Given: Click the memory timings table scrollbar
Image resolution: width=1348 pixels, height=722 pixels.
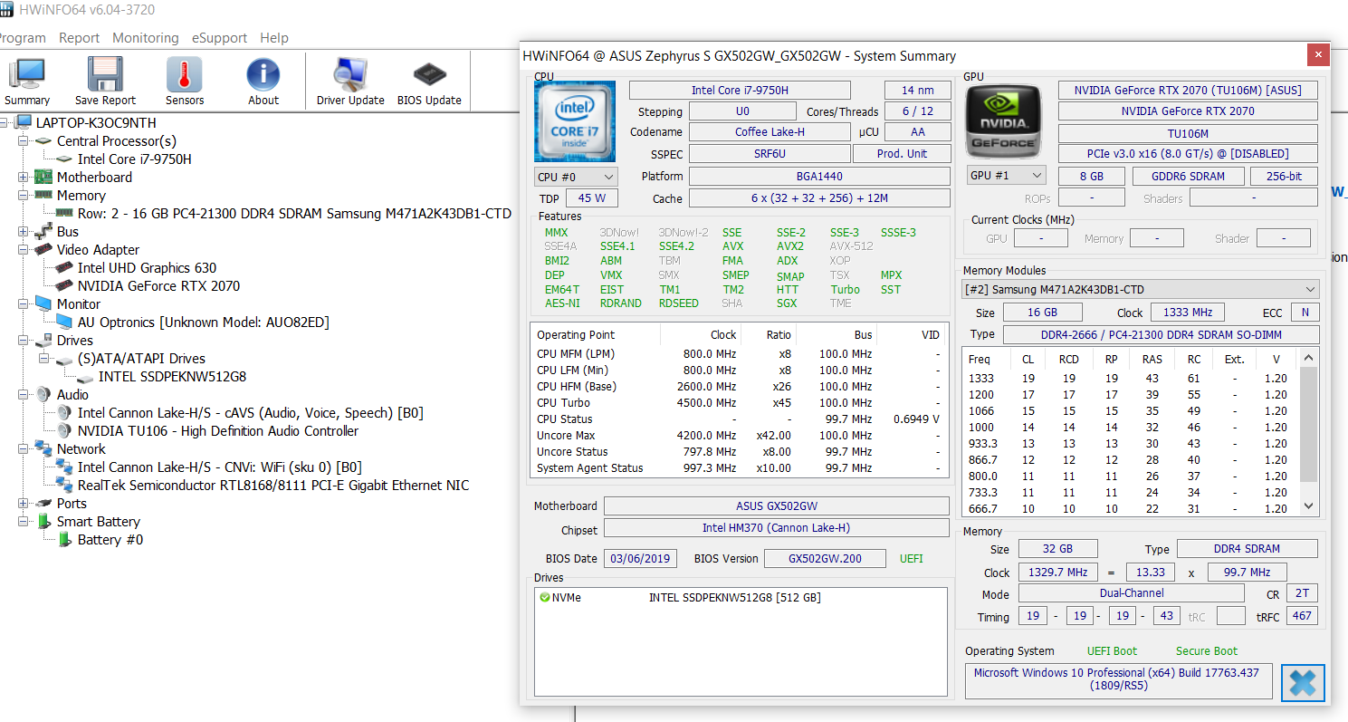Looking at the screenshot, I should pos(1308,424).
